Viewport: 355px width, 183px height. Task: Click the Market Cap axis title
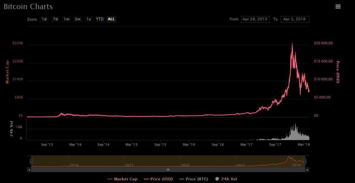[x=7, y=72]
